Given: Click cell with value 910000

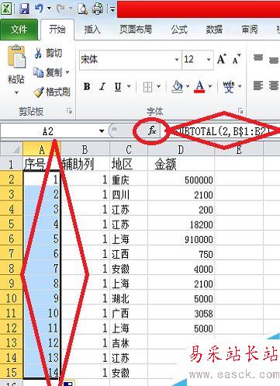Looking at the screenshot, I should coord(181,239).
